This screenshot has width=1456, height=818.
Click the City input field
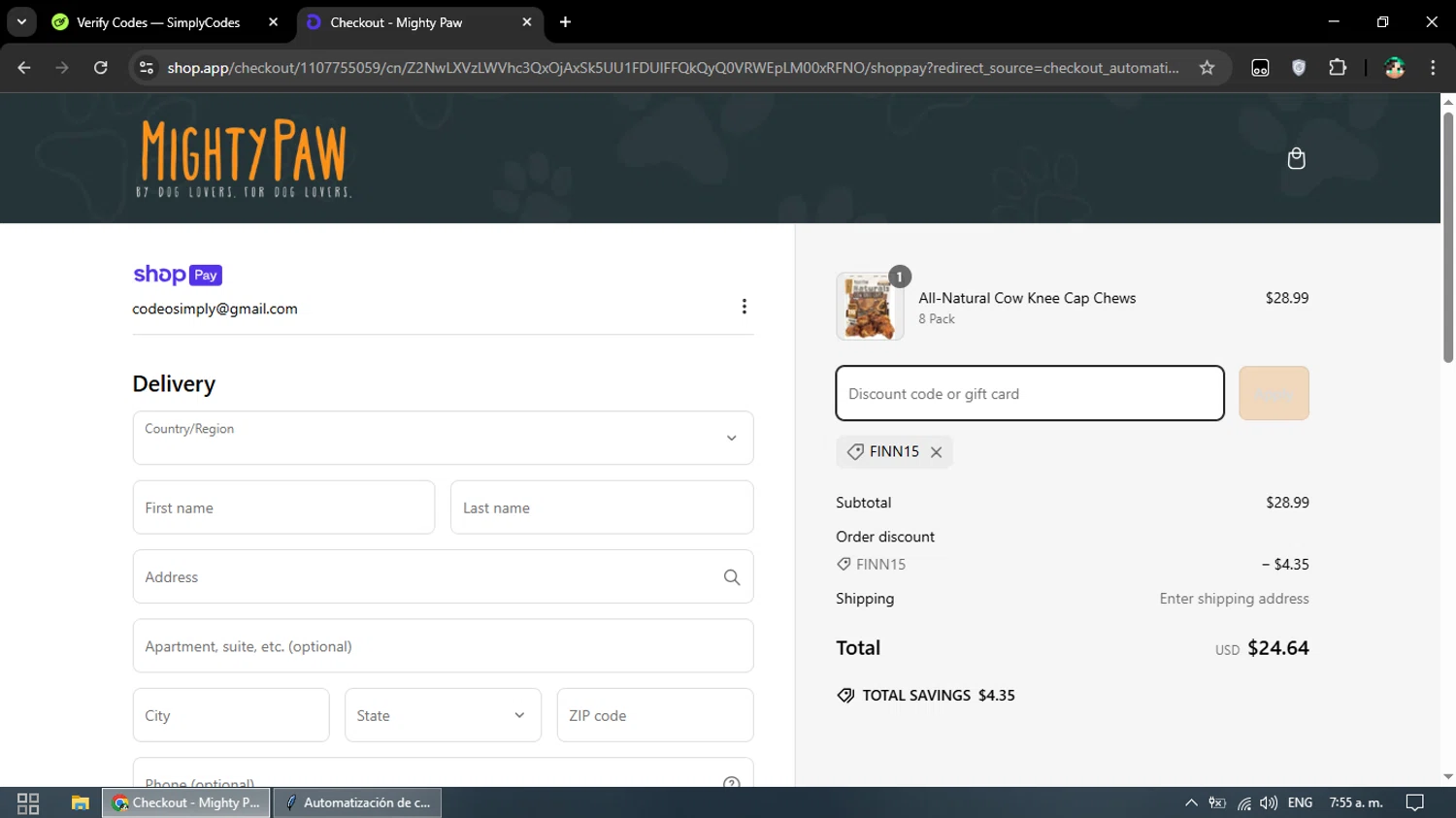[231, 715]
